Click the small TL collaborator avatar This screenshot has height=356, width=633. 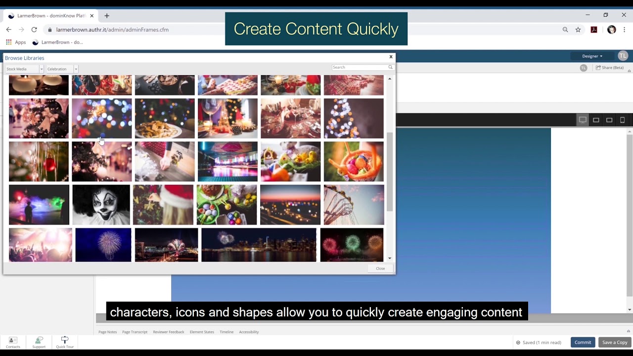click(x=584, y=68)
